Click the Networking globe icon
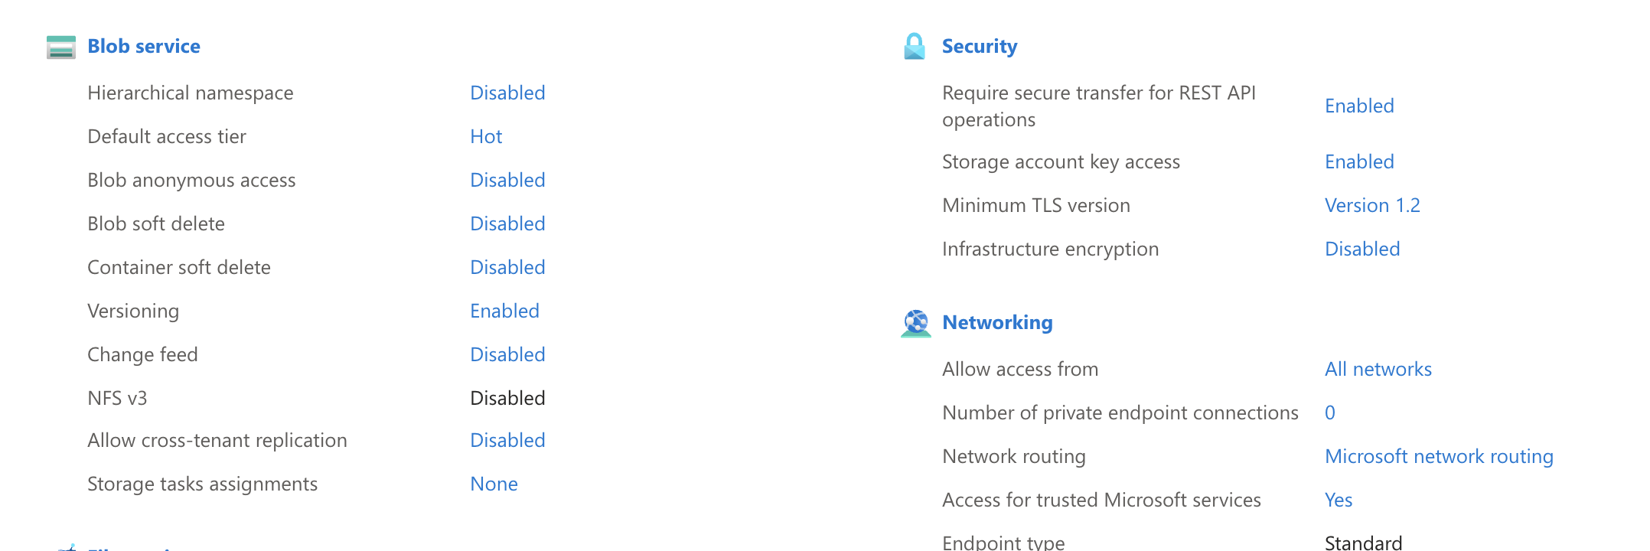The height and width of the screenshot is (551, 1650). [916, 323]
